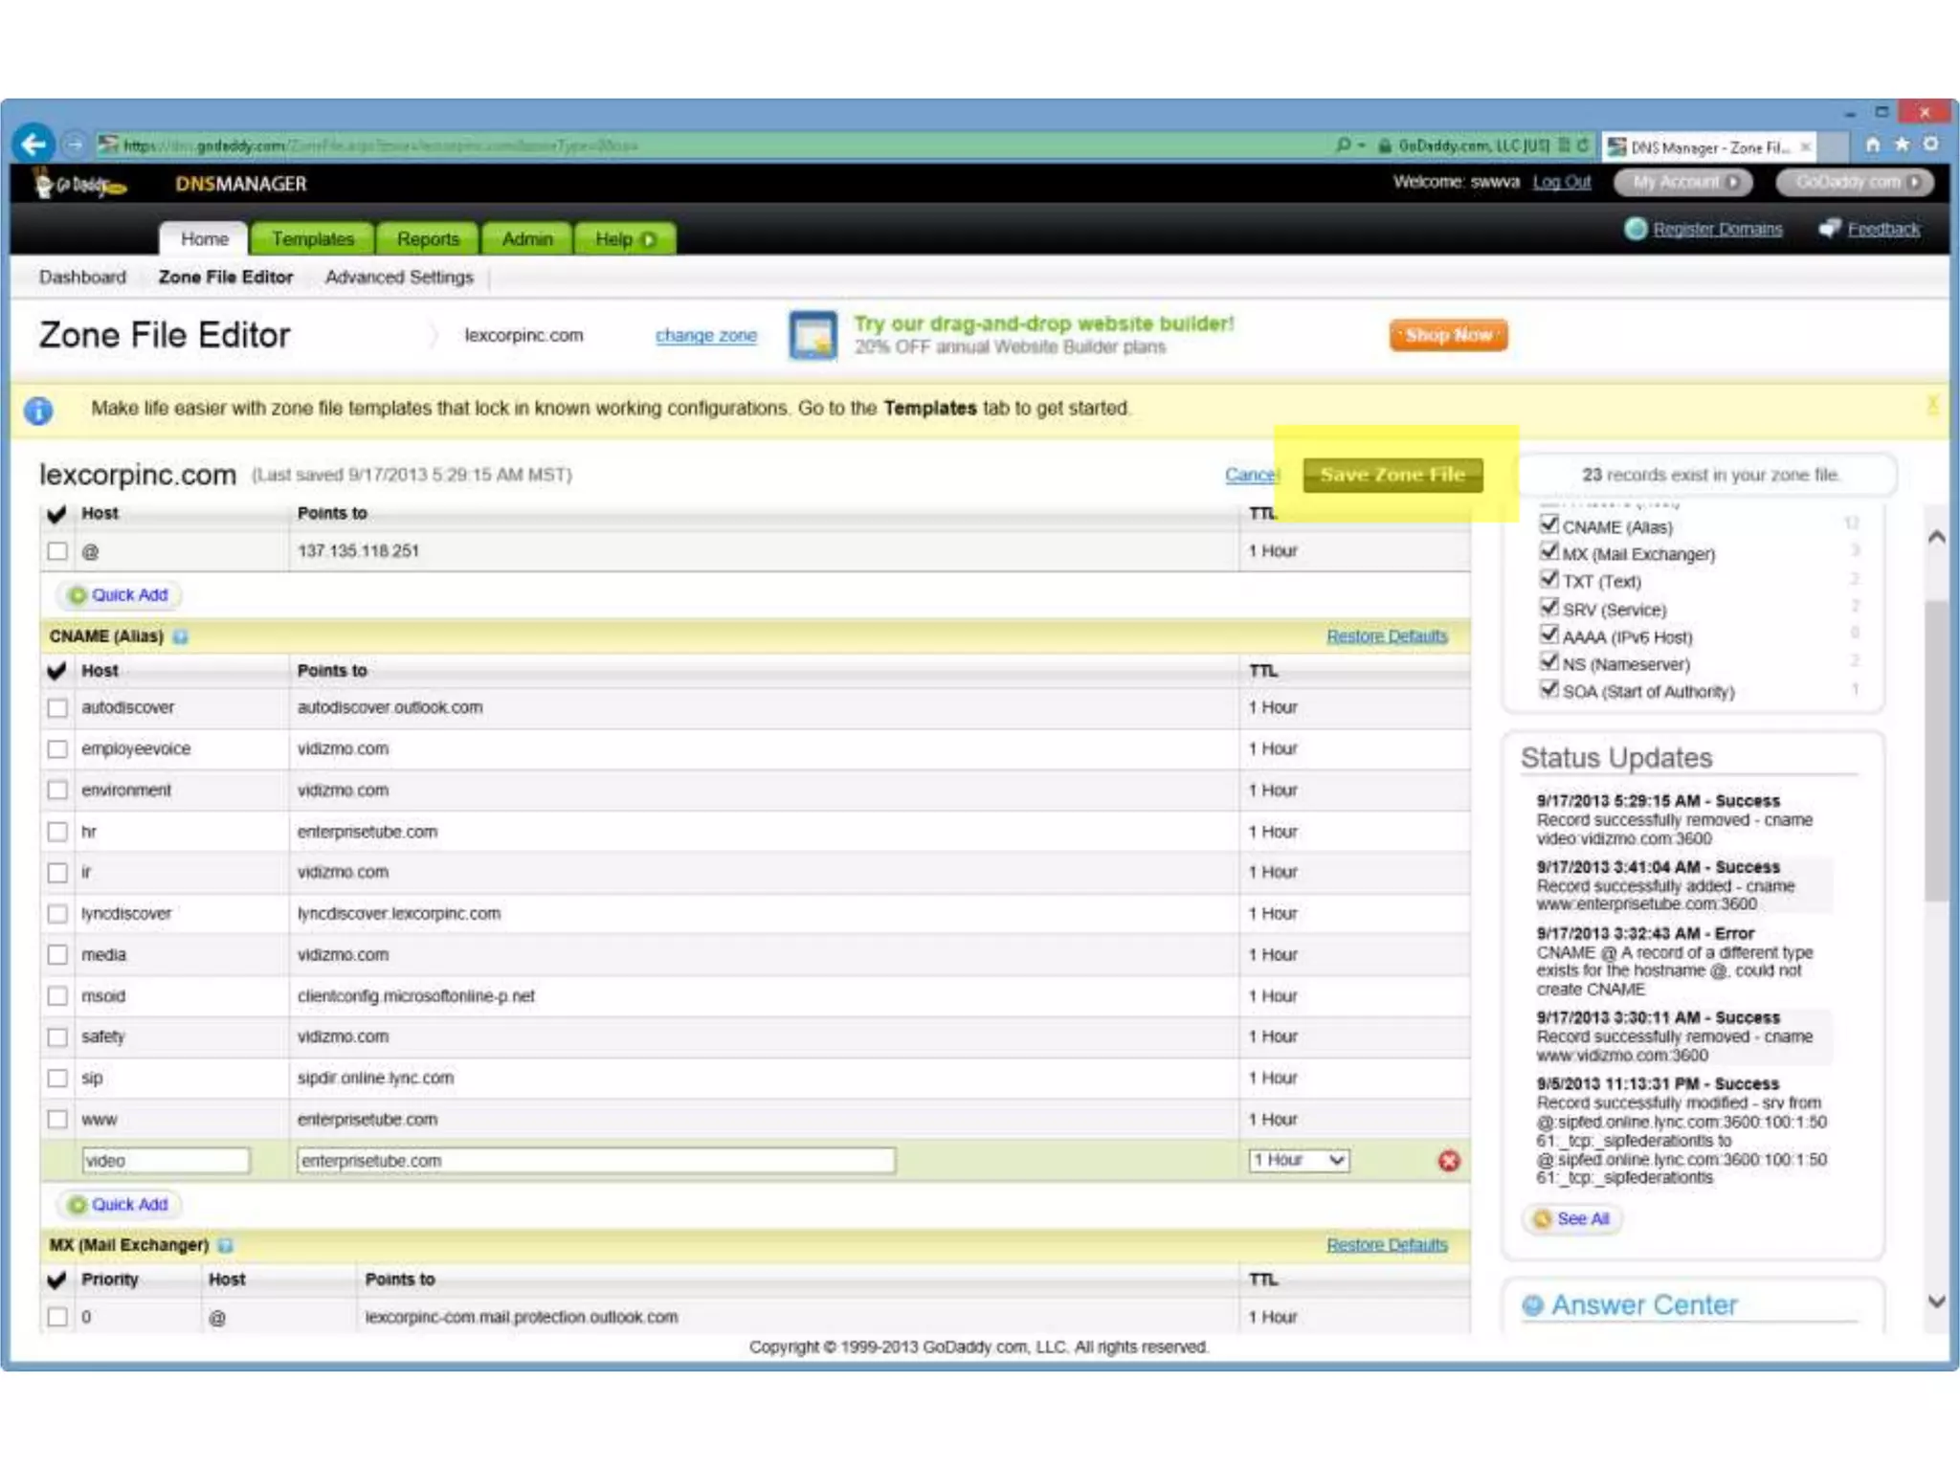Image resolution: width=1960 pixels, height=1470 pixels.
Task: Click the browser back arrow button
Action: pyautogui.click(x=34, y=145)
